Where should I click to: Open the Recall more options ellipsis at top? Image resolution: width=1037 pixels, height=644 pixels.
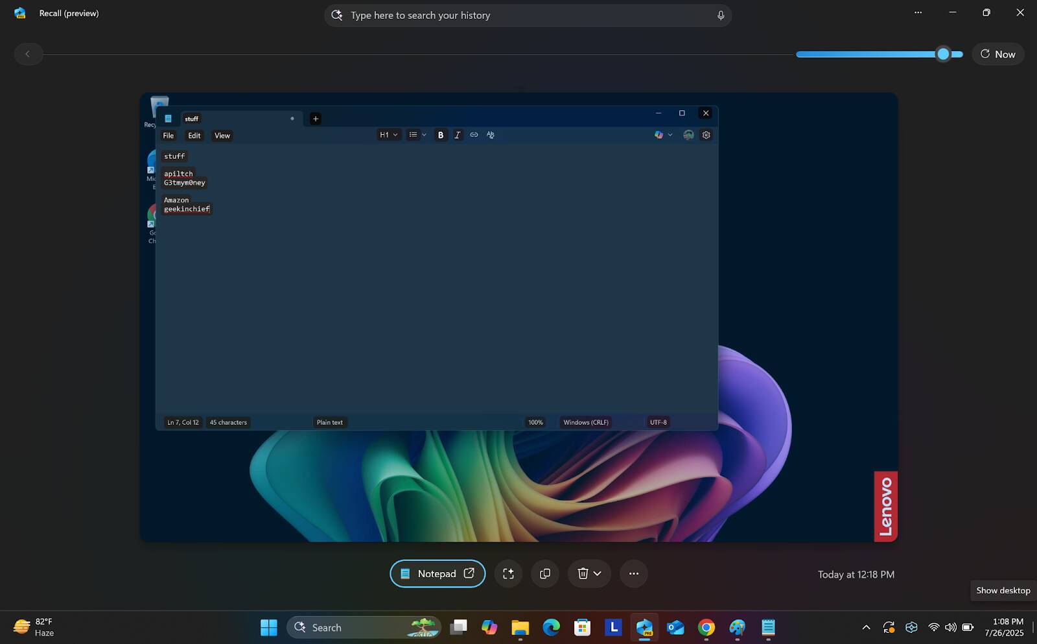(x=918, y=12)
